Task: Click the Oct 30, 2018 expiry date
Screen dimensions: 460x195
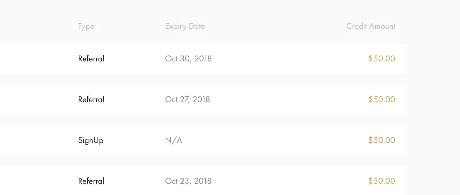Action: [x=188, y=58]
